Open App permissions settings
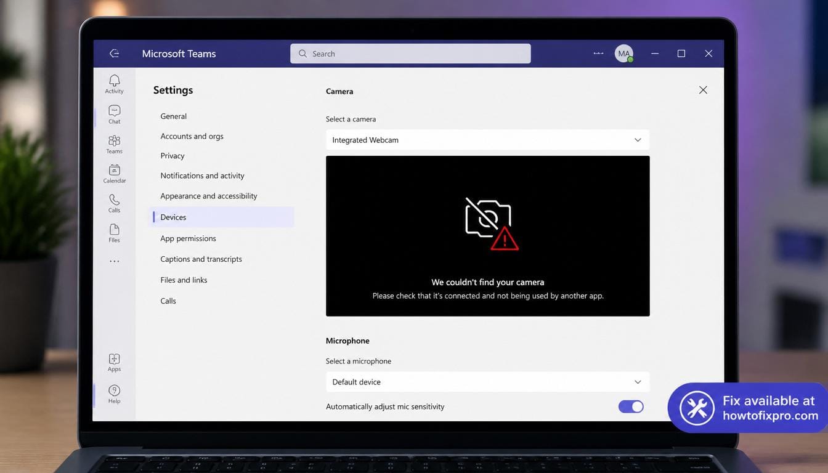This screenshot has height=473, width=828. pos(188,238)
